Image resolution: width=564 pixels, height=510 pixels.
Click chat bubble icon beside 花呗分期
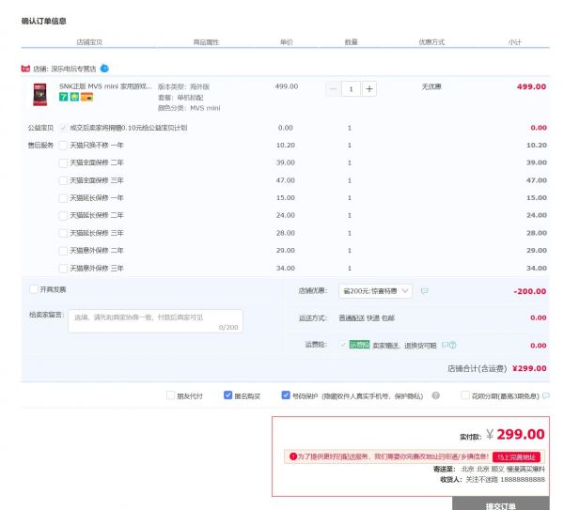546,395
